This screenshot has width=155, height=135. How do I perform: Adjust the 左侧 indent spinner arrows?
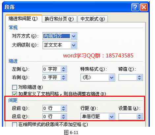pos(63,69)
